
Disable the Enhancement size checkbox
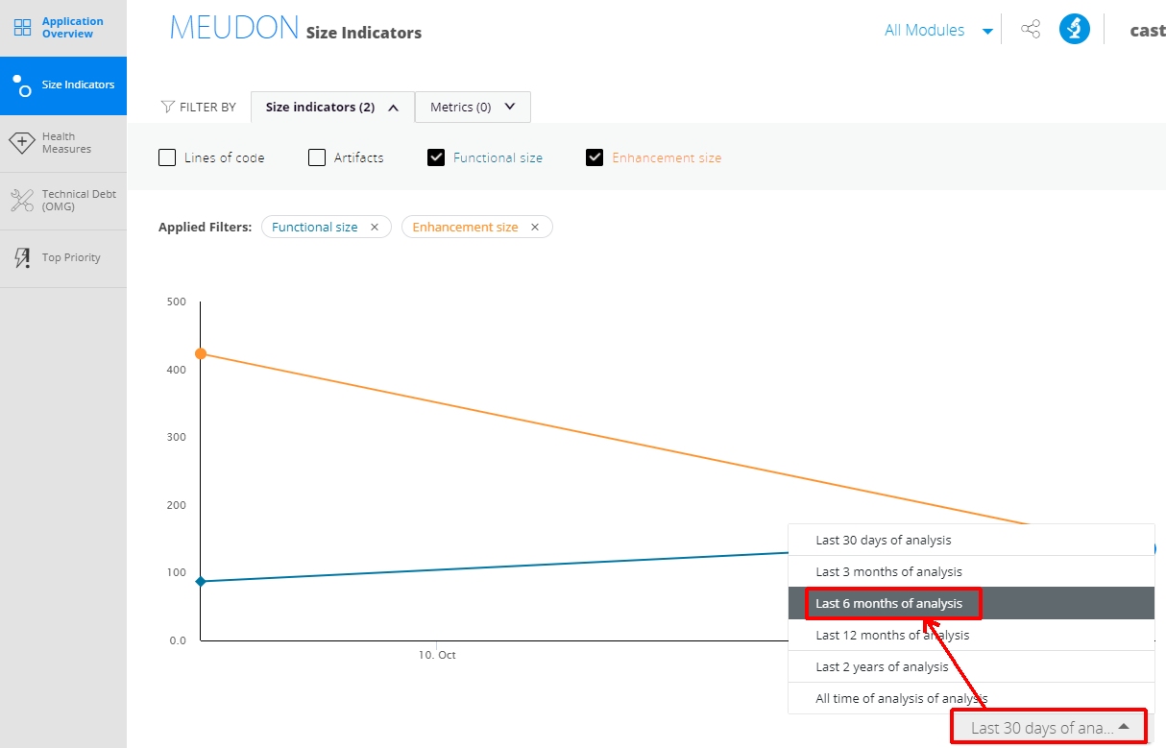point(595,157)
